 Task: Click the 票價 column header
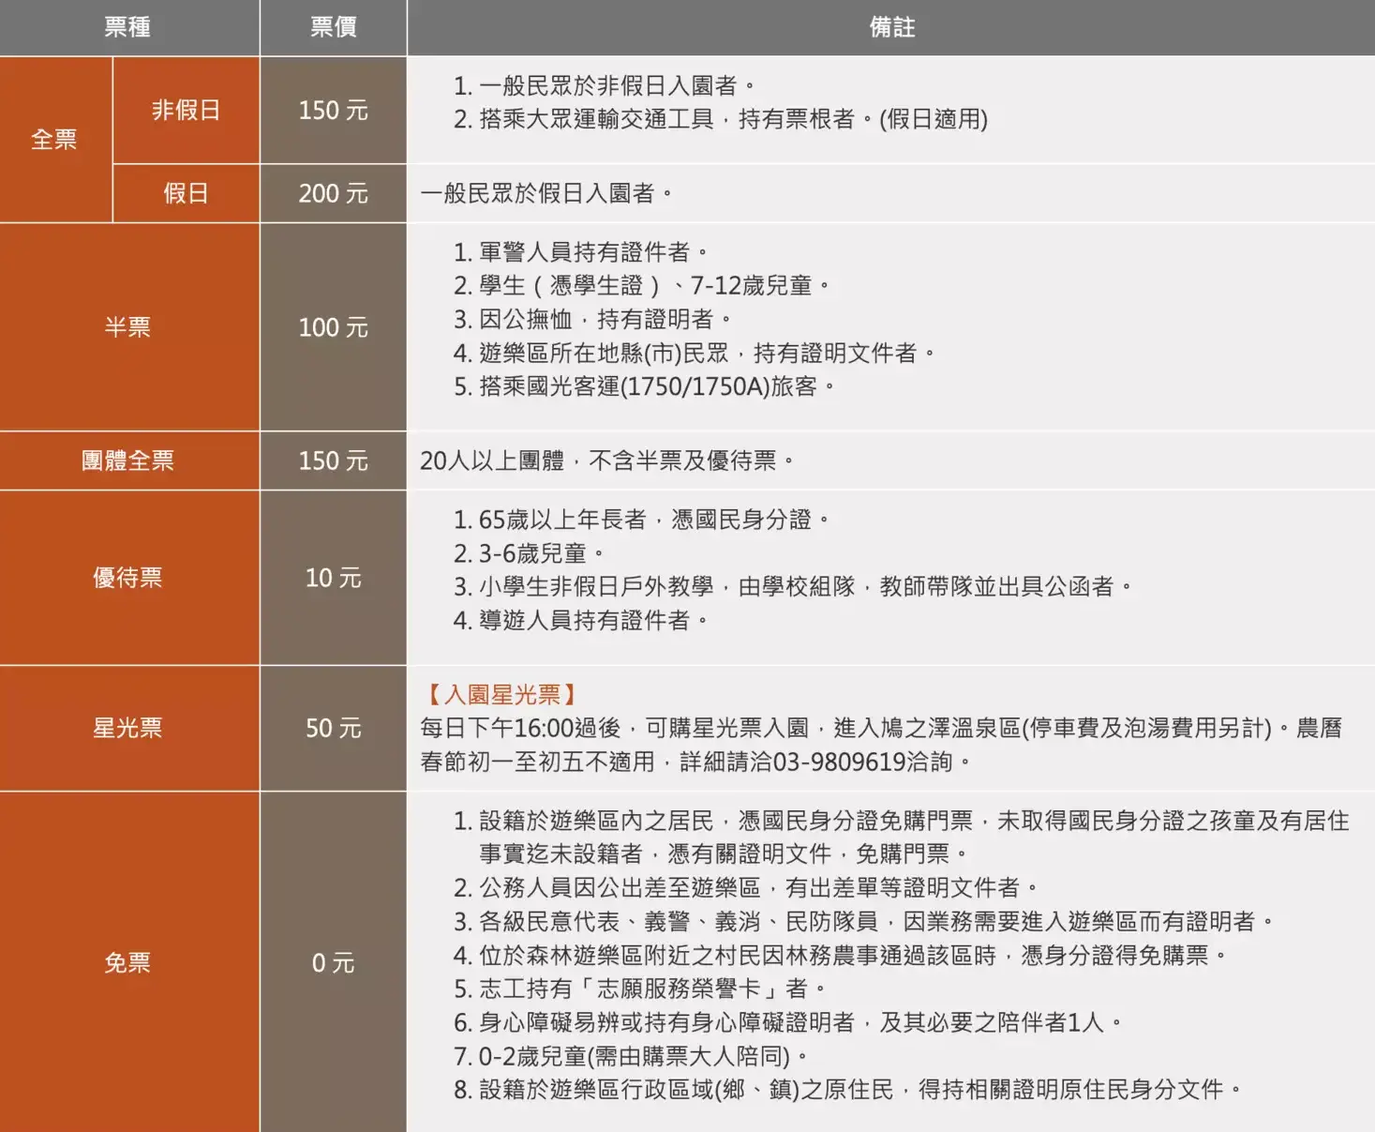point(333,26)
